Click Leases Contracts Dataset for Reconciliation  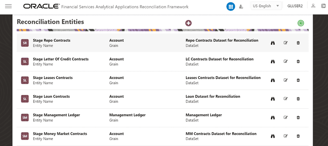click(x=223, y=78)
